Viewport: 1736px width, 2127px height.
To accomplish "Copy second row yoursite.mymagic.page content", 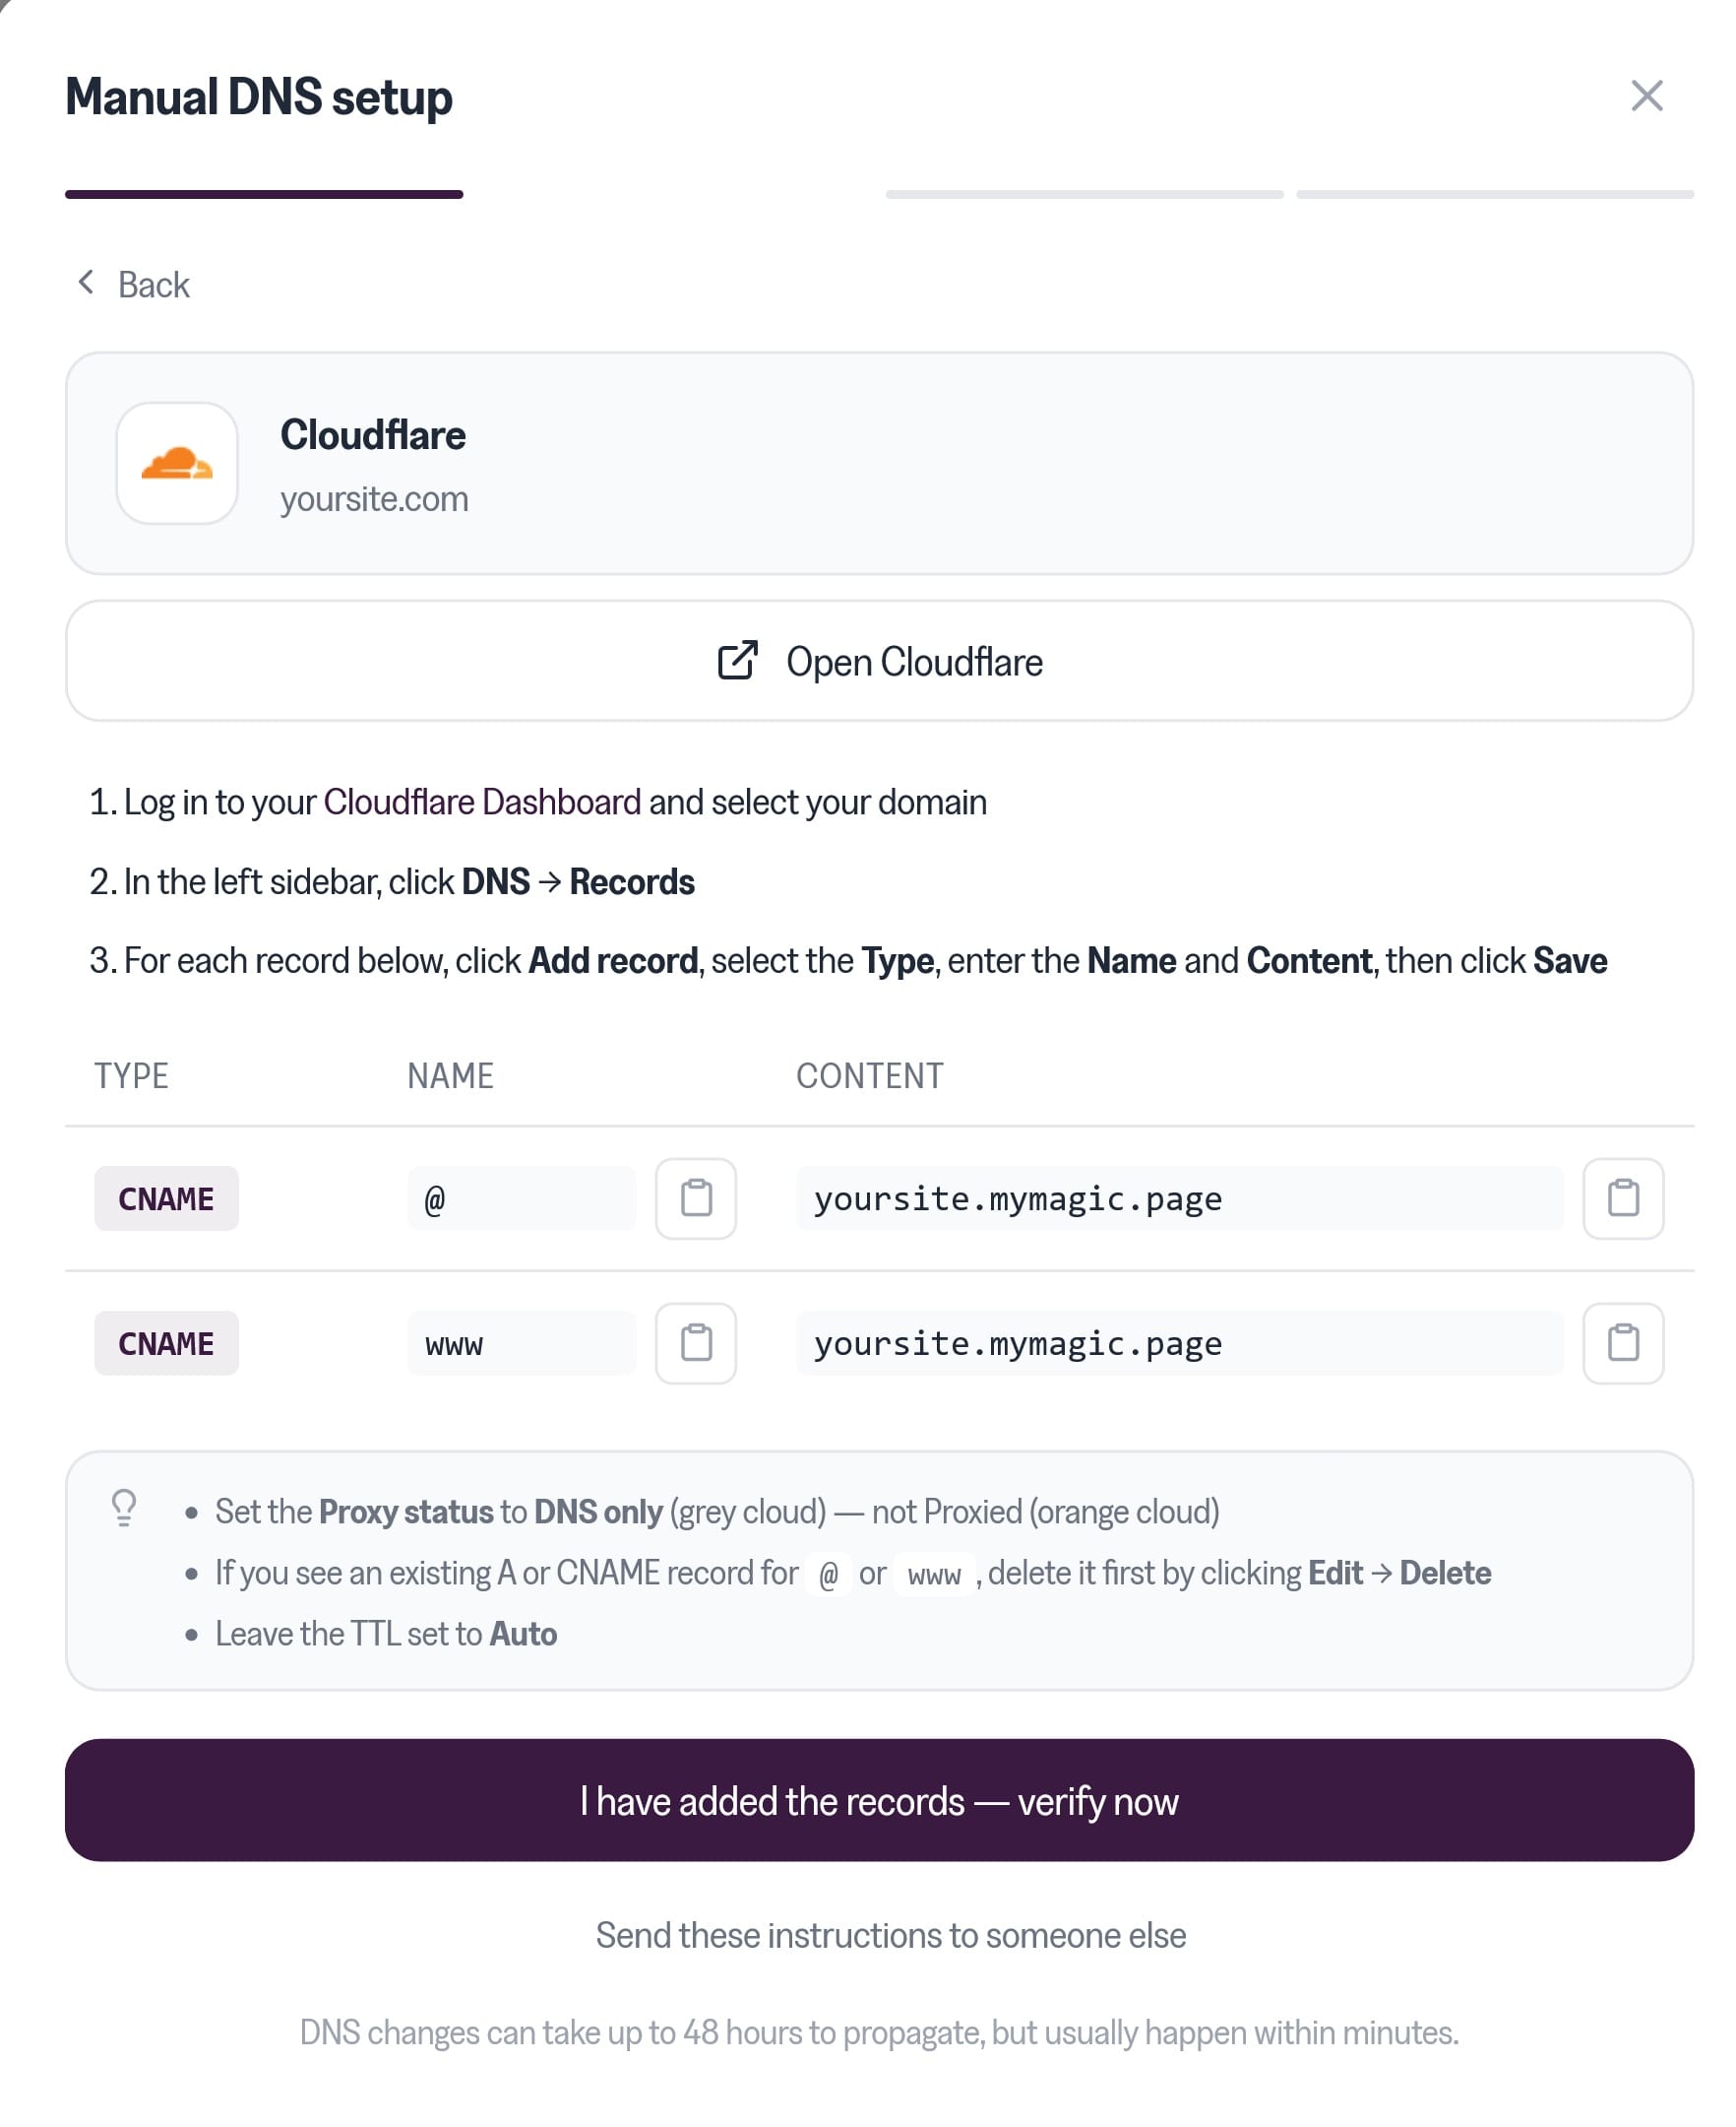I will (1623, 1342).
